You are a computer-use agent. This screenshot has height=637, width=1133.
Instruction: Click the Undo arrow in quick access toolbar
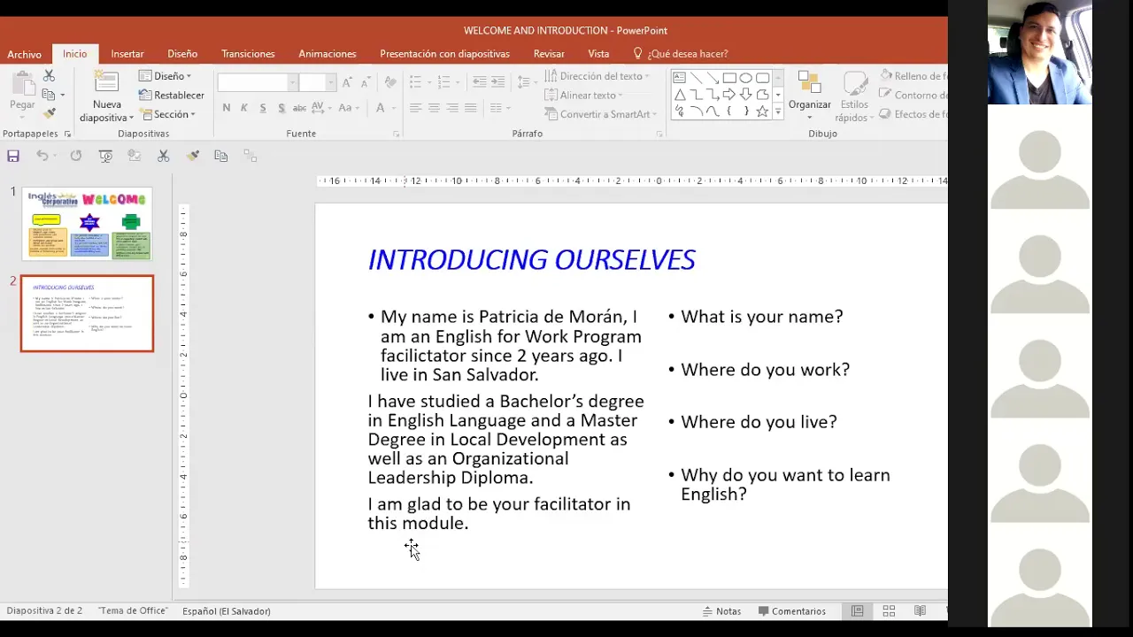[42, 156]
